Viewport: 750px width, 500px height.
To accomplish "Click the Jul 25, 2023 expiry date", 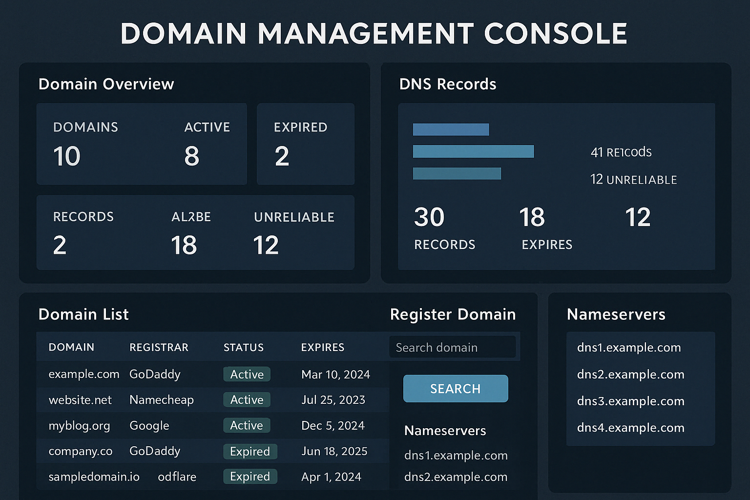I will pyautogui.click(x=333, y=400).
